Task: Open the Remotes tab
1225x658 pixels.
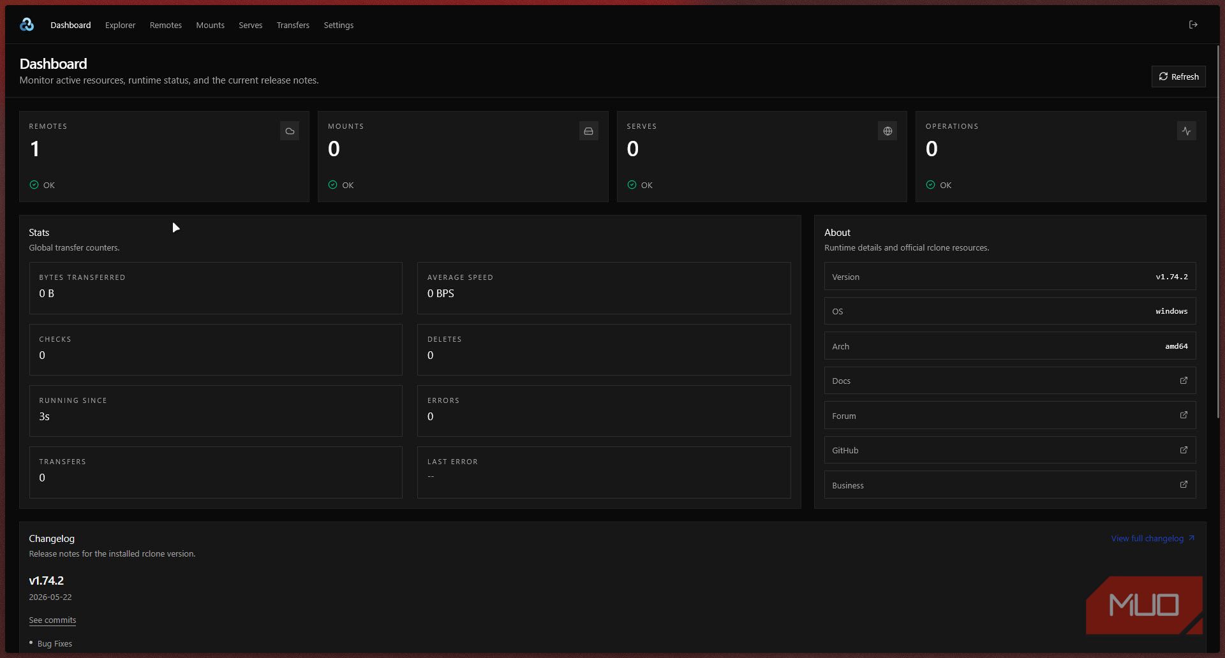Action: (x=166, y=25)
